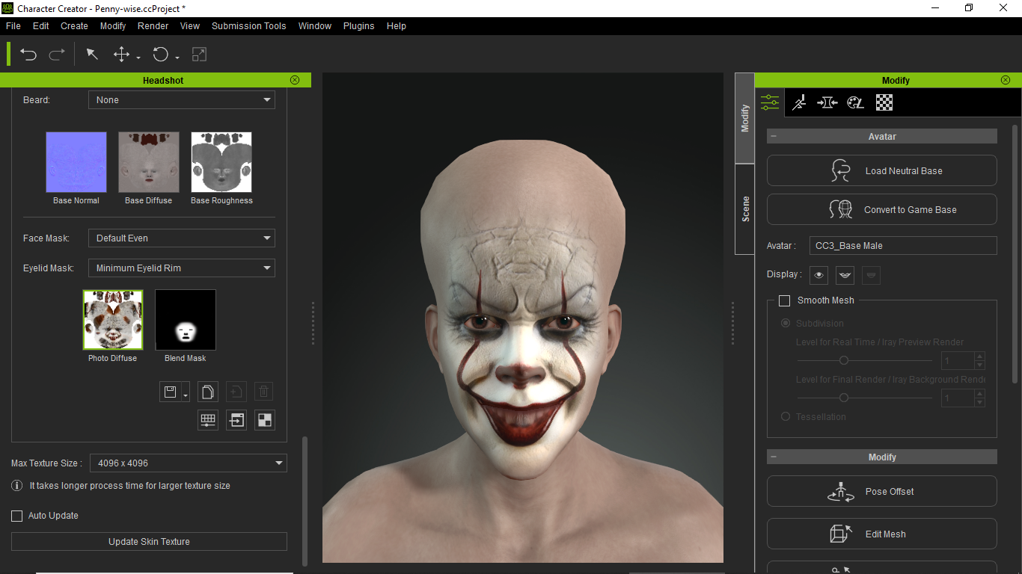Select the Blend Mask thumbnail
The image size is (1022, 574).
(186, 320)
